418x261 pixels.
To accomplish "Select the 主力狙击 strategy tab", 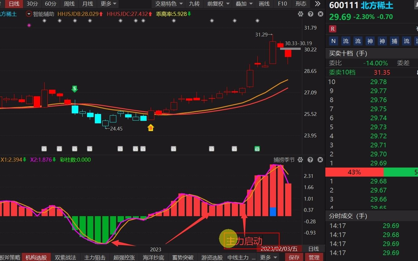I will [x=95, y=258].
